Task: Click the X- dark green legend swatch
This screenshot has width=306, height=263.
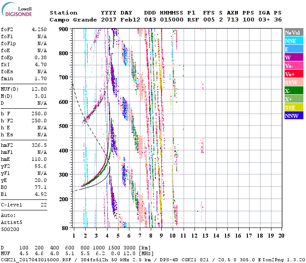Action: pos(293,91)
